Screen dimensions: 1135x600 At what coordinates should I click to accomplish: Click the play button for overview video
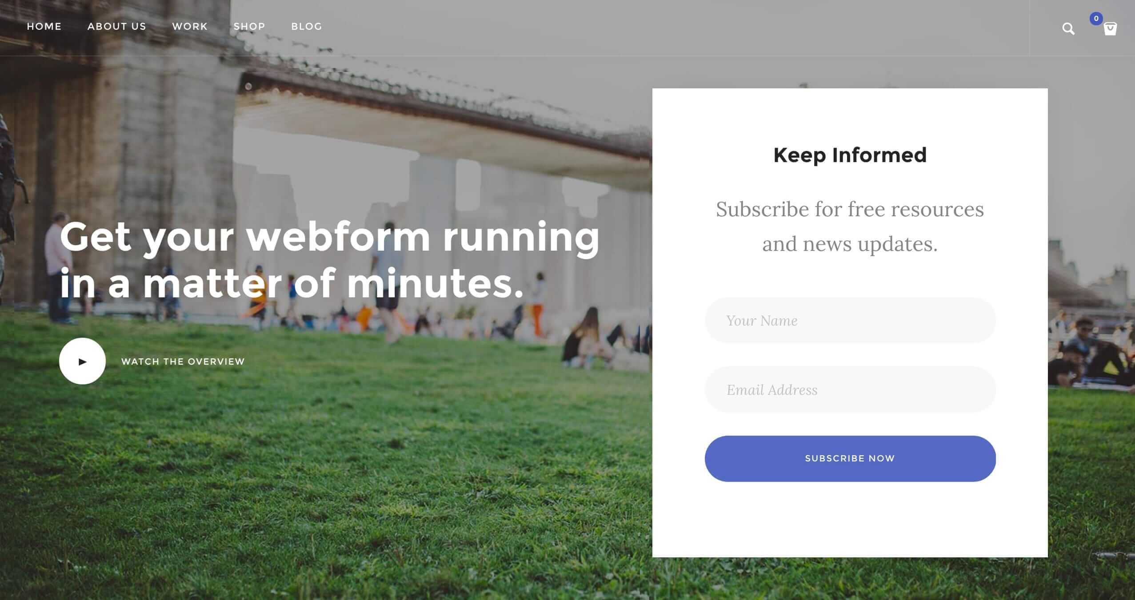pyautogui.click(x=82, y=362)
